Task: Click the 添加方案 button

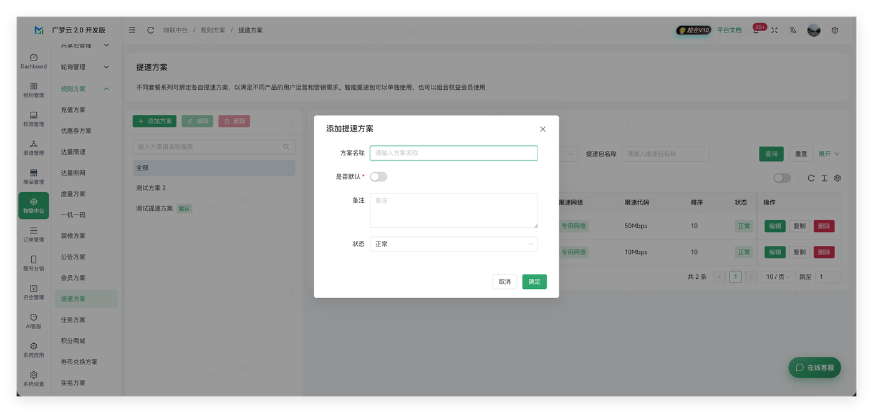Action: [155, 121]
